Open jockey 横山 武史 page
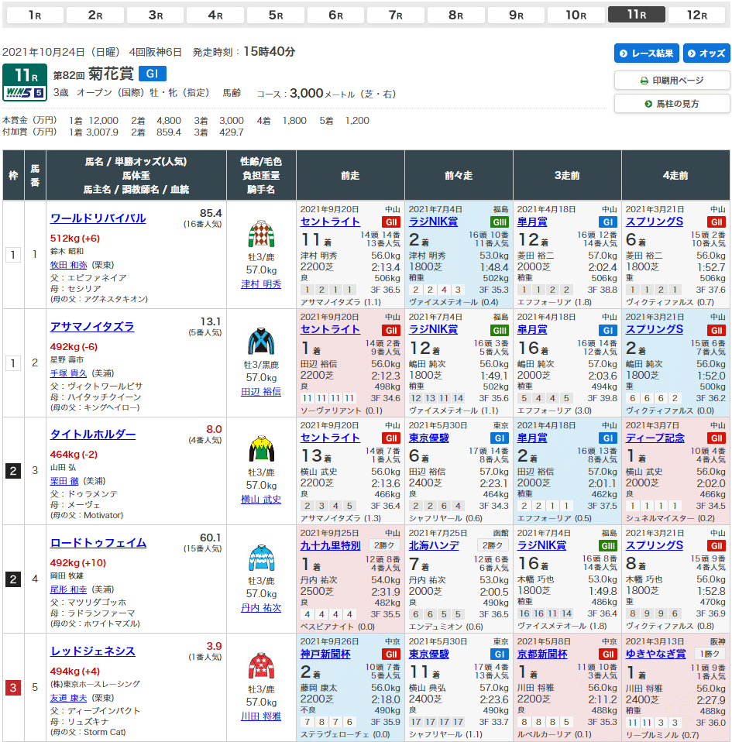The width and height of the screenshot is (732, 742). click(261, 500)
